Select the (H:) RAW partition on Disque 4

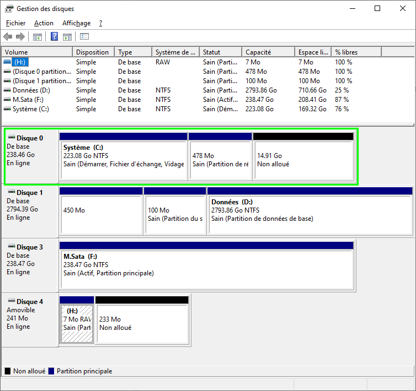(77, 323)
